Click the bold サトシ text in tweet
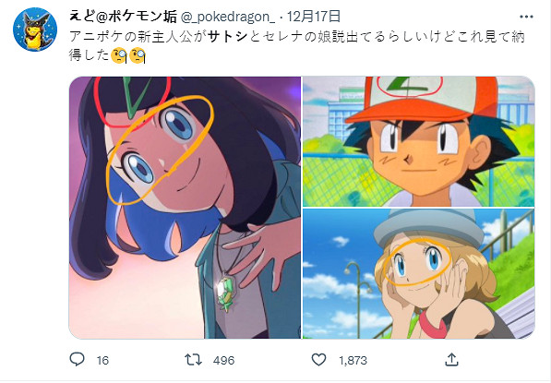Image resolution: width=551 pixels, height=383 pixels. (228, 37)
